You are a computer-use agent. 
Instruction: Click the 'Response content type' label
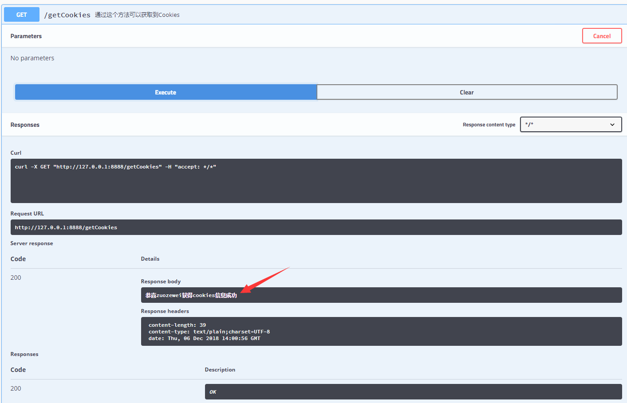click(489, 125)
